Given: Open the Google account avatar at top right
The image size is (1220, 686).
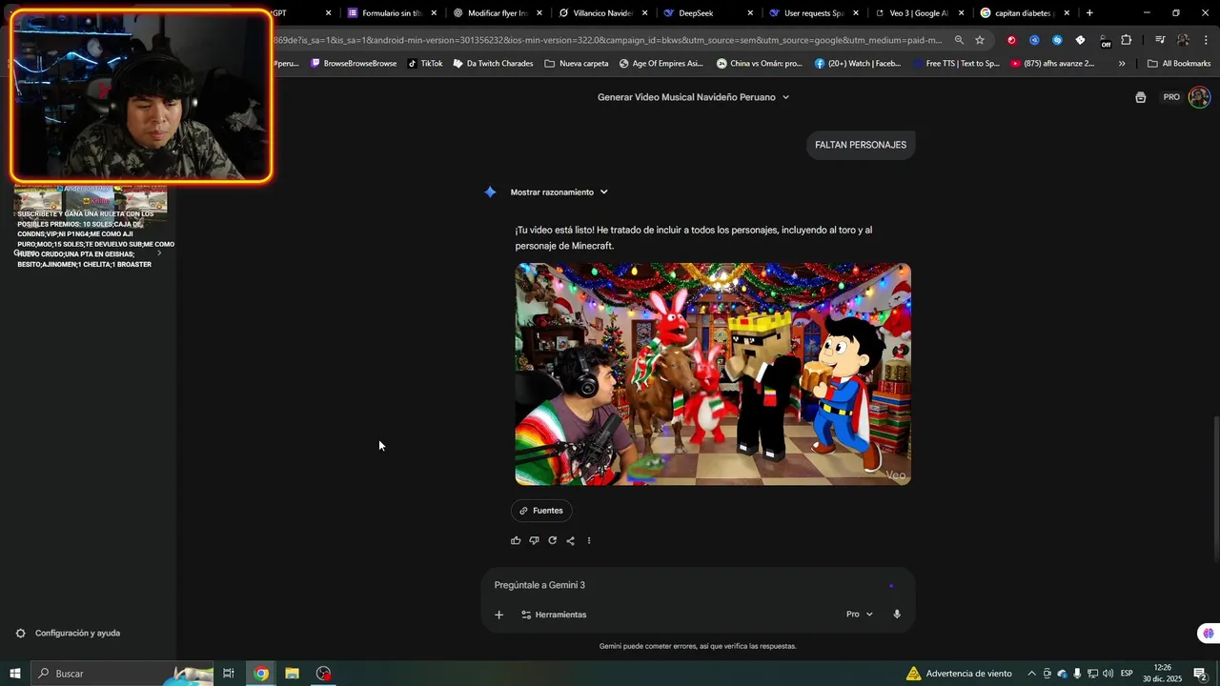Looking at the screenshot, I should click(x=1199, y=97).
